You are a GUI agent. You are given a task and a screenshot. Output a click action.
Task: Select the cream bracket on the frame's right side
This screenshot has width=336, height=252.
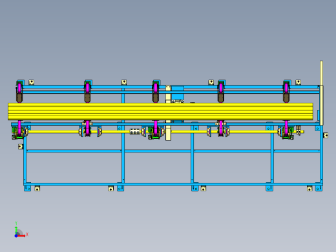(326, 135)
